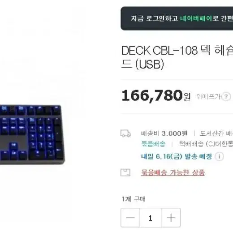The width and height of the screenshot is (233, 233).
Task: Click the 위메프가 label
Action: [208, 97]
